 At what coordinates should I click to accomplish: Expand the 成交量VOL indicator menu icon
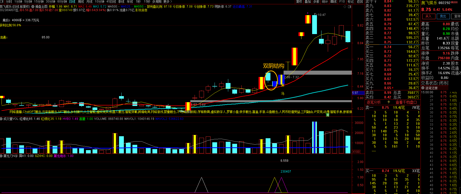pyautogui.click(x=2, y=119)
